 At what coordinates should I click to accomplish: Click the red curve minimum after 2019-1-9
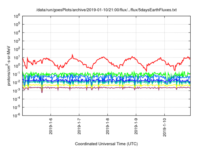146,71
